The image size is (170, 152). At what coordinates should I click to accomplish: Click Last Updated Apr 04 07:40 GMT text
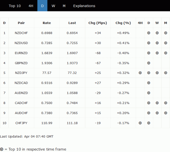pos(27,136)
